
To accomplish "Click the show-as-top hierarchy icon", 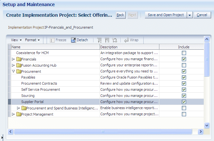I will click(x=114, y=40).
